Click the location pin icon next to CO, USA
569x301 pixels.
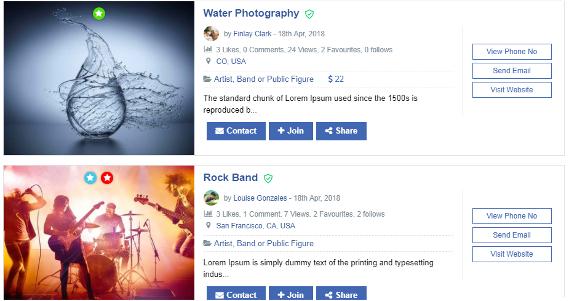coord(209,61)
